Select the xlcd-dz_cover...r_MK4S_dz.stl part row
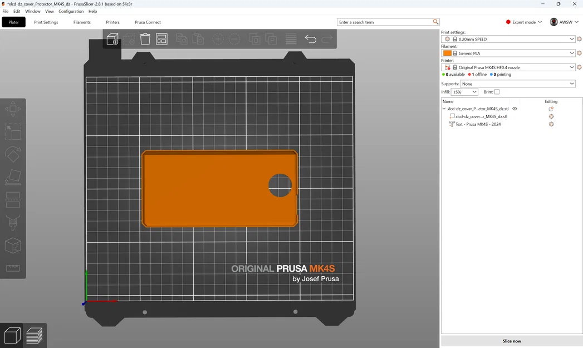This screenshot has width=583, height=348. coord(481,116)
